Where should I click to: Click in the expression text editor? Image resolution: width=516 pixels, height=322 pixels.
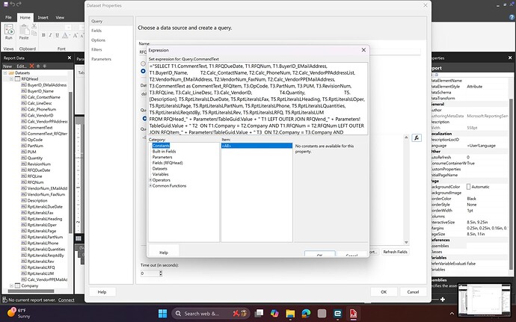point(258,99)
